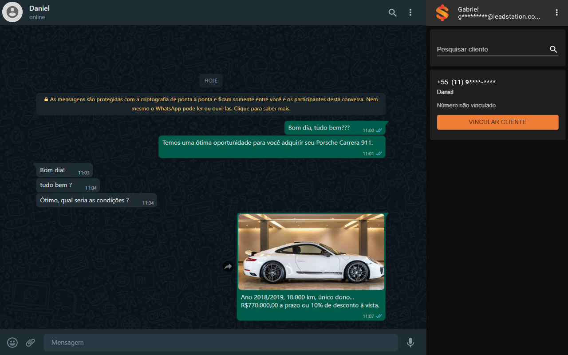
Task: Click the Leadstation logo icon
Action: click(442, 13)
